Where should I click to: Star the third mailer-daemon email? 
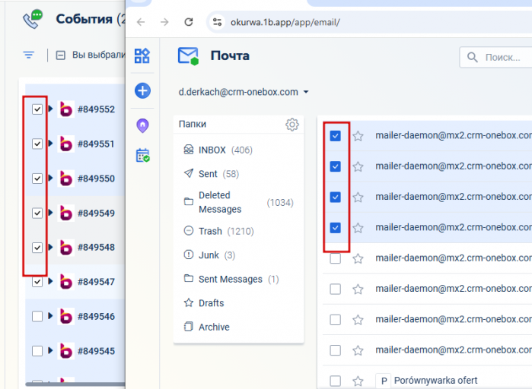point(358,197)
